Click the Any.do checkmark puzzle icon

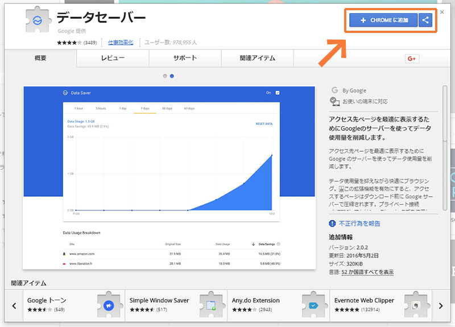(314, 305)
